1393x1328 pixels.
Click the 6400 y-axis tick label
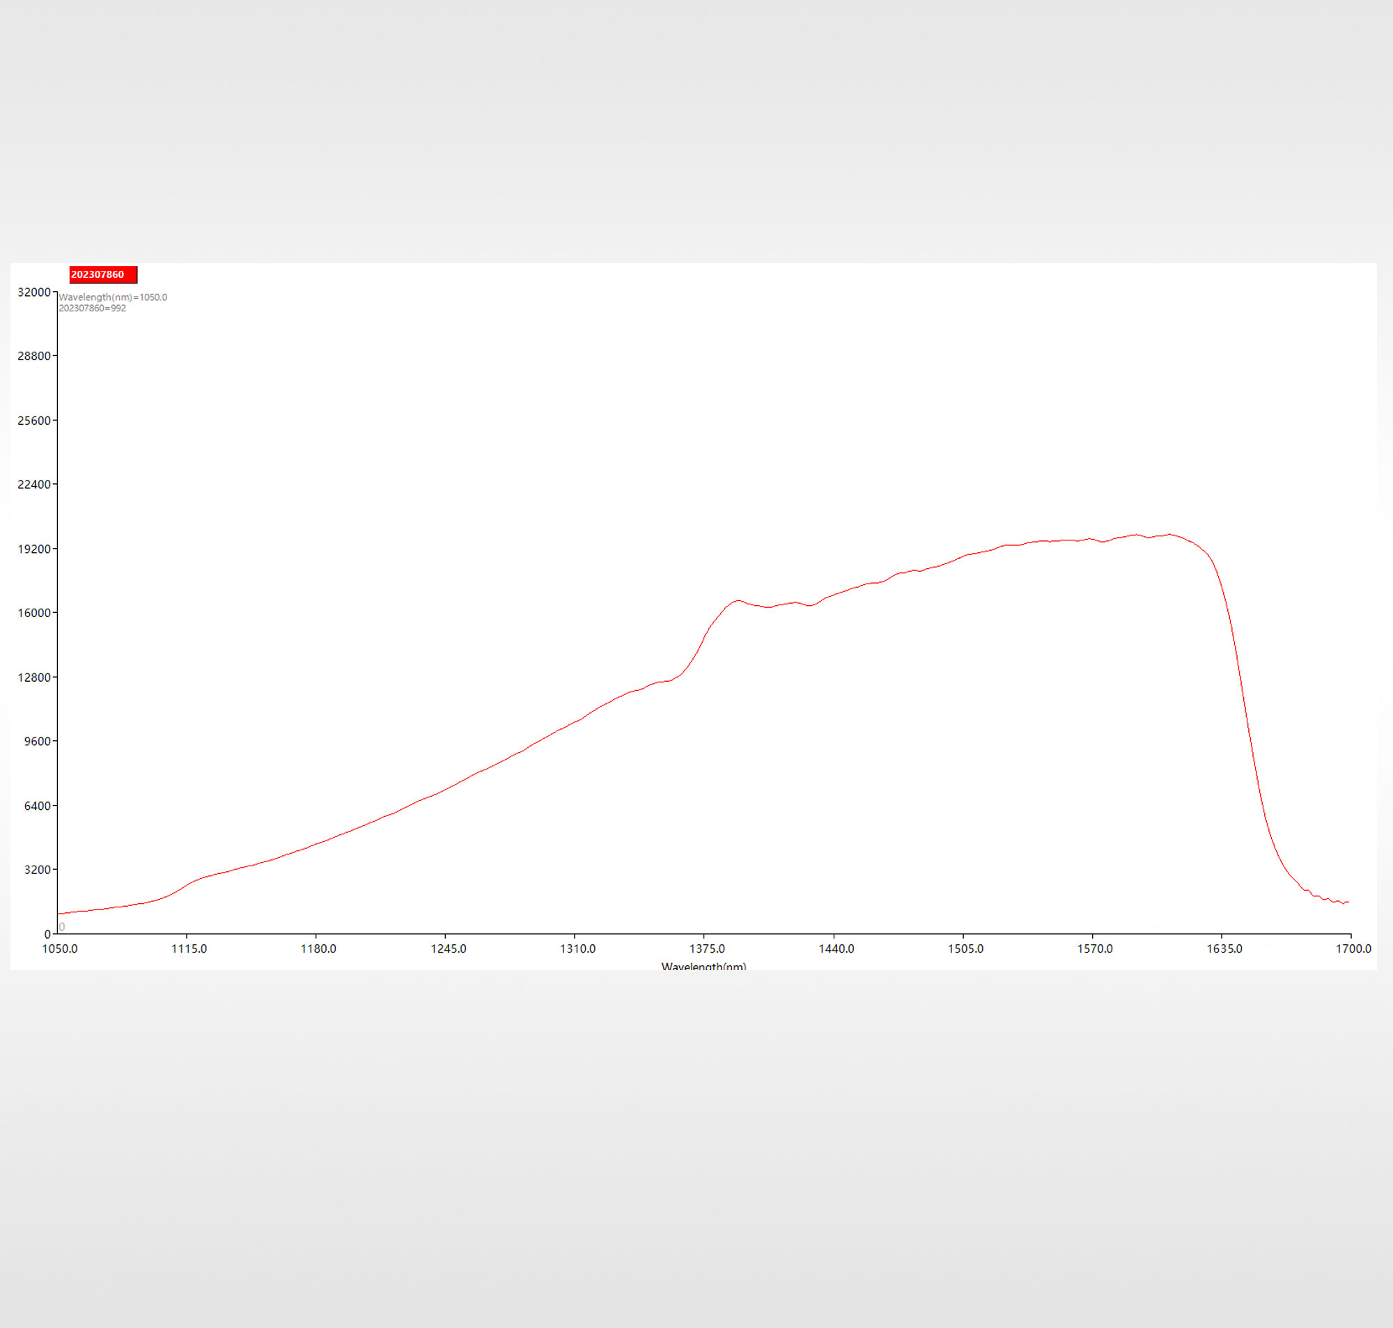click(37, 806)
